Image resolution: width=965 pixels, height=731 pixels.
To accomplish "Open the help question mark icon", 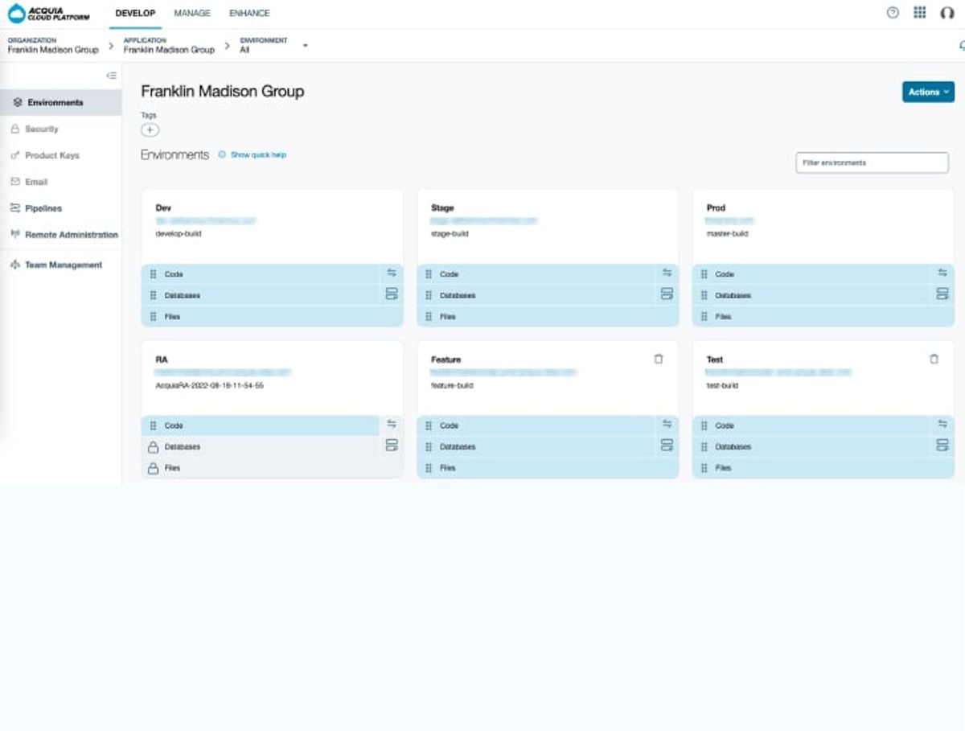I will [893, 13].
